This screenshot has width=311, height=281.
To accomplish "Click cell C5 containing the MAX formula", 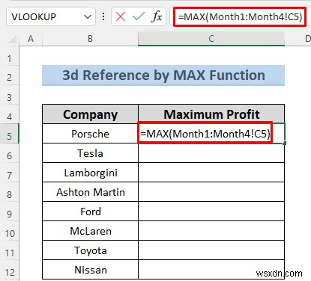I will click(211, 134).
